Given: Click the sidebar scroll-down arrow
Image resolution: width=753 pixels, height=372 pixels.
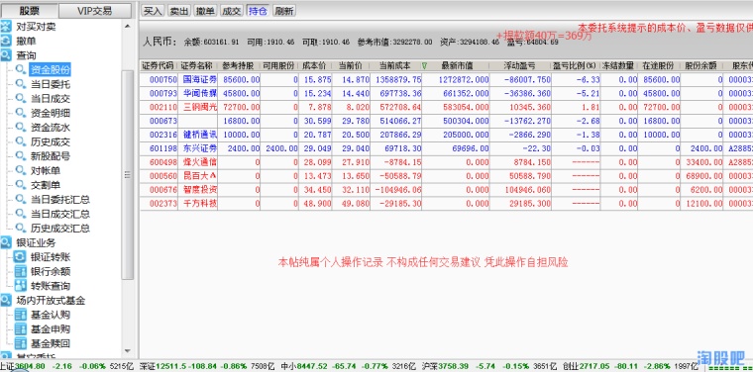Looking at the screenshot, I should coord(127,351).
